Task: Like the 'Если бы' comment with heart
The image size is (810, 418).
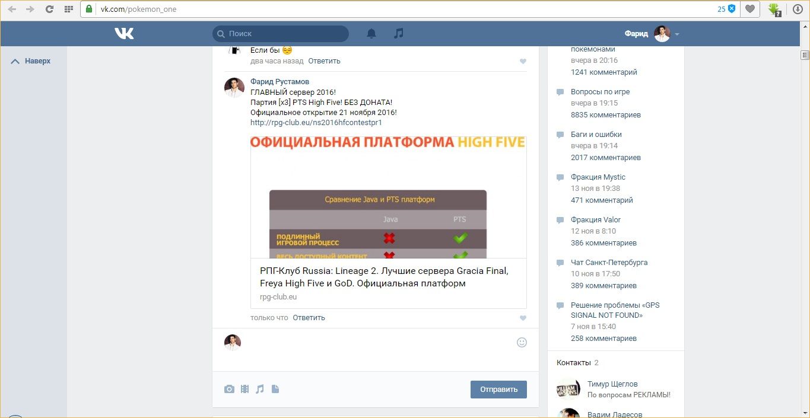Action: tap(523, 61)
